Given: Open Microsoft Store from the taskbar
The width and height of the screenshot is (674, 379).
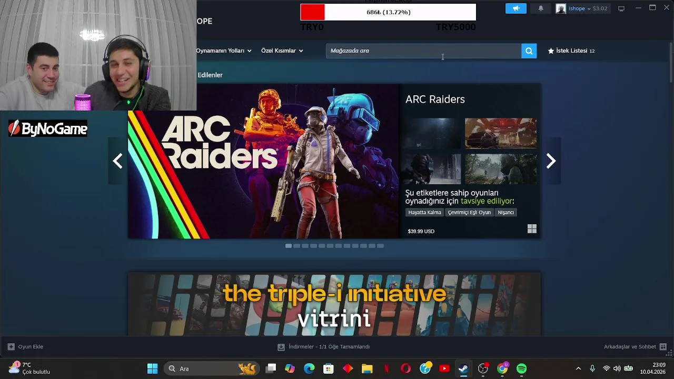Looking at the screenshot, I should (x=329, y=368).
